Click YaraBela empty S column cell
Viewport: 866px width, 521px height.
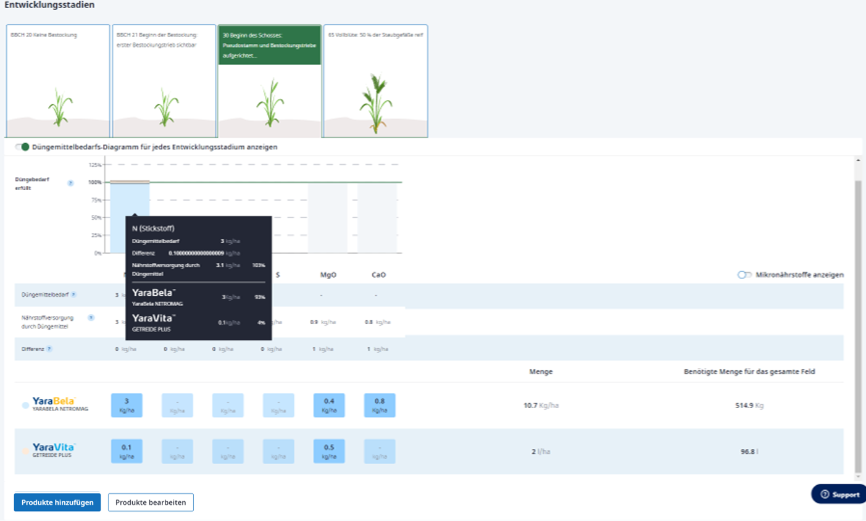(278, 405)
